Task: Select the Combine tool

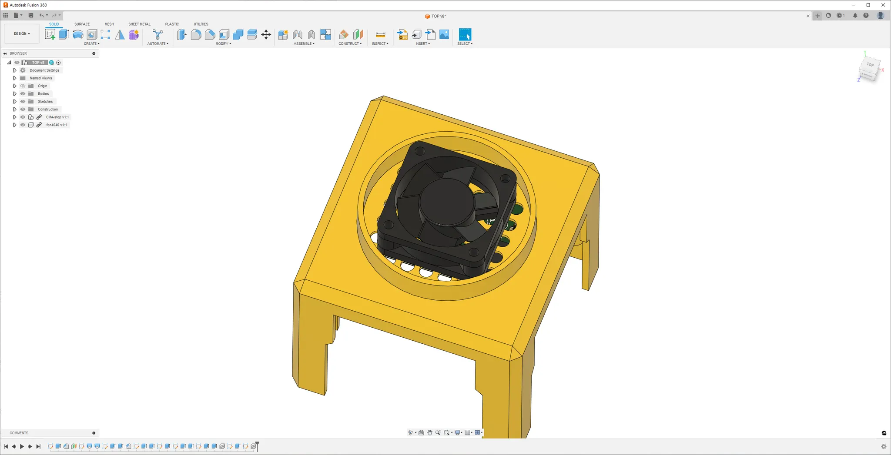Action: coord(238,34)
